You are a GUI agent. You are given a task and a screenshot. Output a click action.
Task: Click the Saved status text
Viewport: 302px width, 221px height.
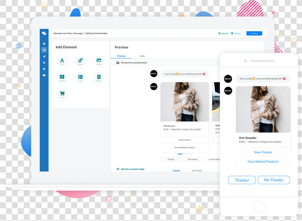tap(225, 34)
